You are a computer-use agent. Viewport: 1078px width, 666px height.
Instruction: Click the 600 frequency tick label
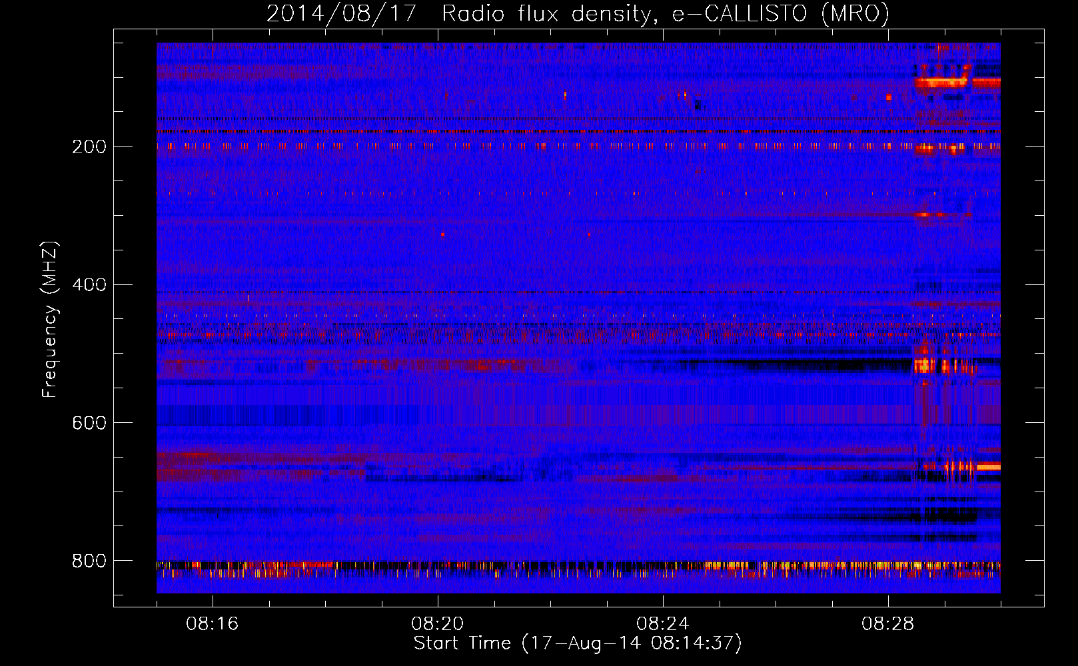[x=89, y=423]
